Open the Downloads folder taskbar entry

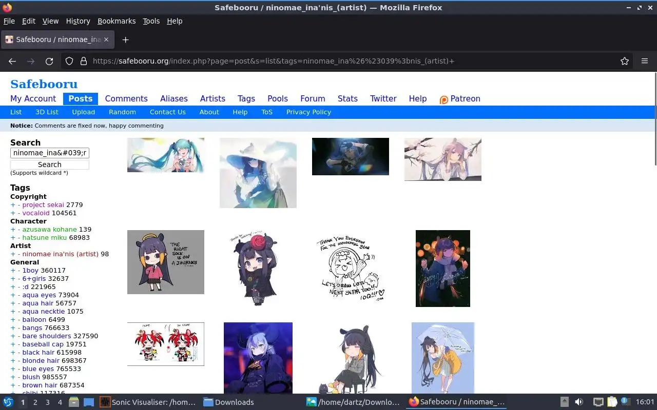[x=229, y=402]
